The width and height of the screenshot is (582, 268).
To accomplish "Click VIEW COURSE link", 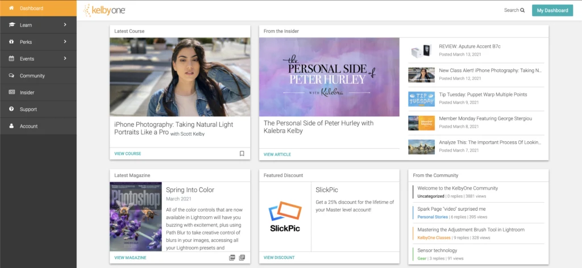I will [x=128, y=153].
